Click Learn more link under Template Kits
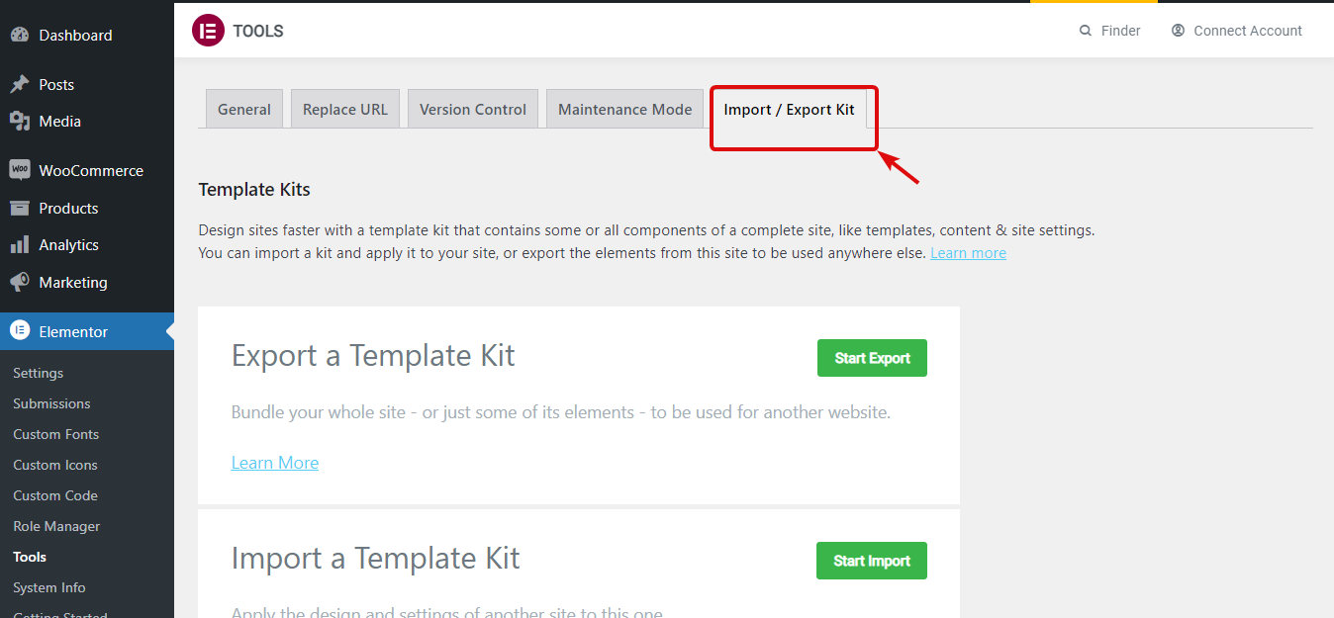 (968, 252)
